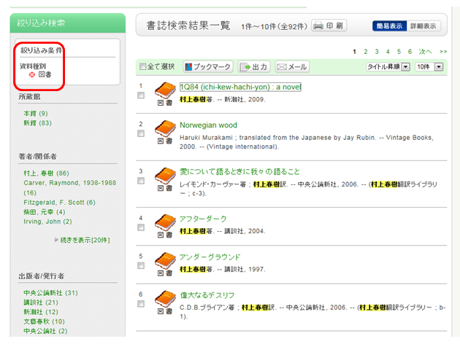Filter by publisher 中央公論社 (2)
This screenshot has height=344, width=460.
click(x=45, y=331)
